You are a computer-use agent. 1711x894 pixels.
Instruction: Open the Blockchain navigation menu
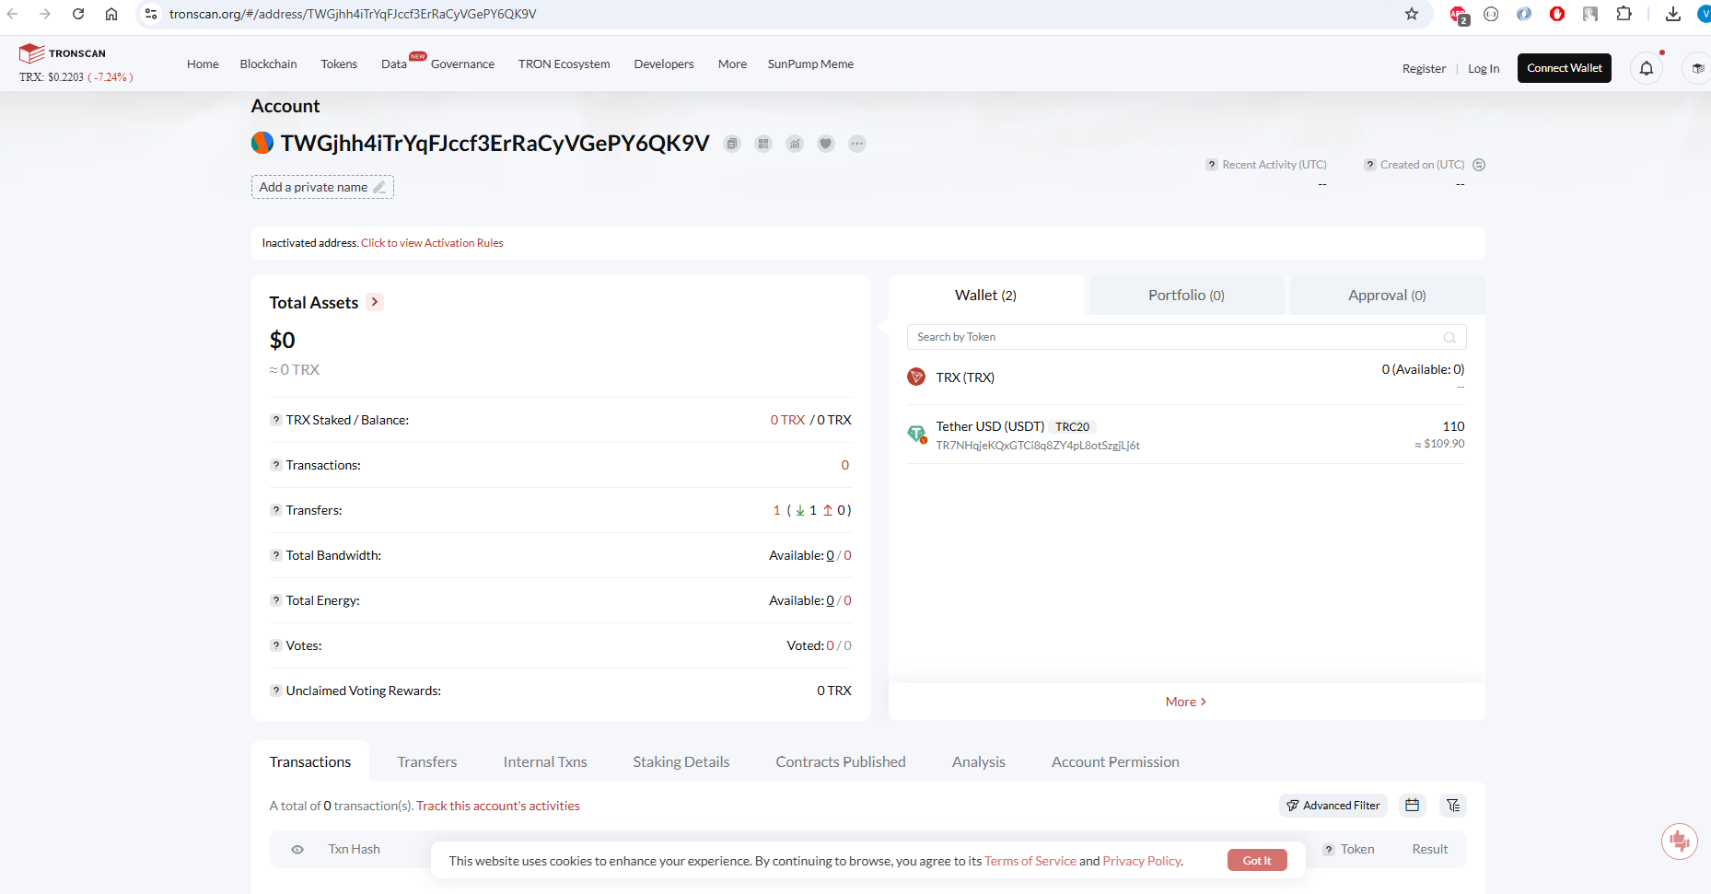click(268, 64)
